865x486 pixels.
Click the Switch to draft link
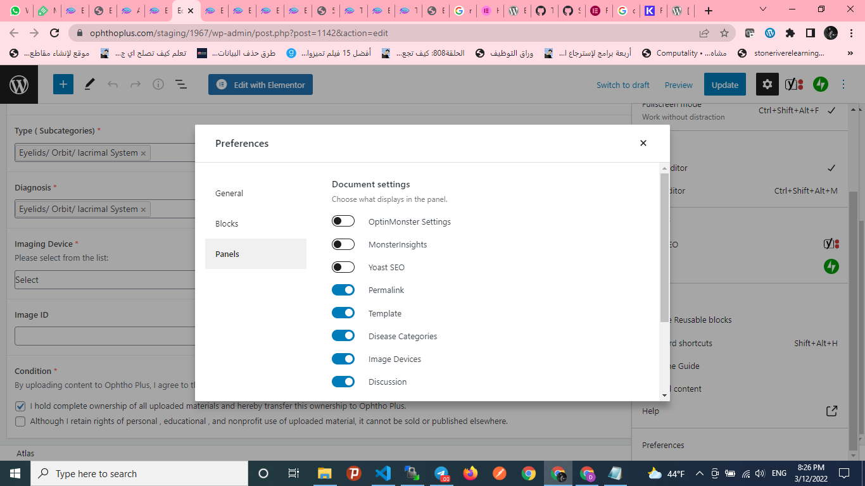point(623,85)
